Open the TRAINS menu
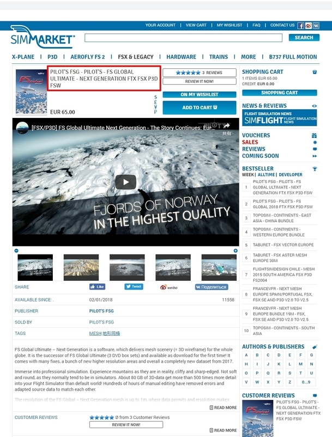Viewport: 332px width, 437px height. (219, 57)
